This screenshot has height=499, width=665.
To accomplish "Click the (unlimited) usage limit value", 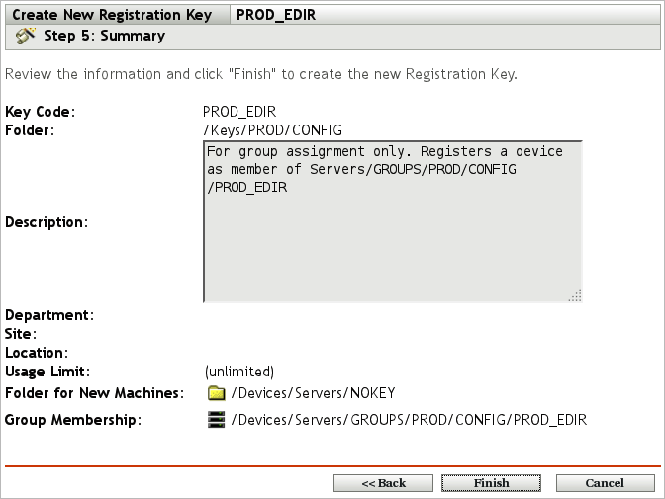I will point(238,372).
